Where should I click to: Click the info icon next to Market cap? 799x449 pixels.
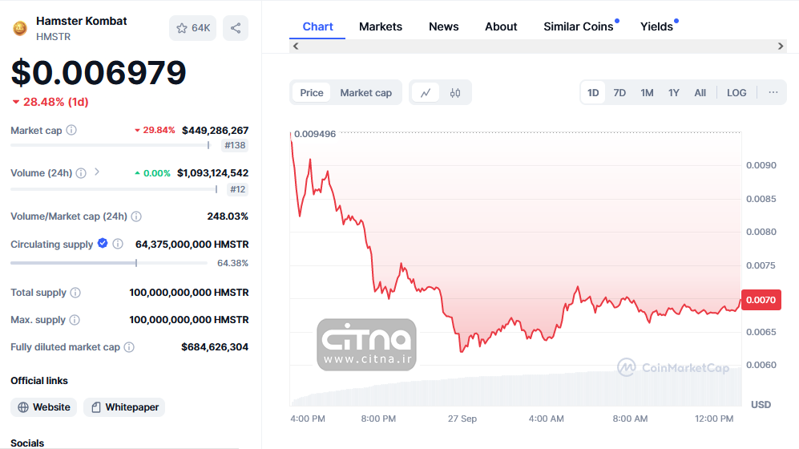point(71,130)
